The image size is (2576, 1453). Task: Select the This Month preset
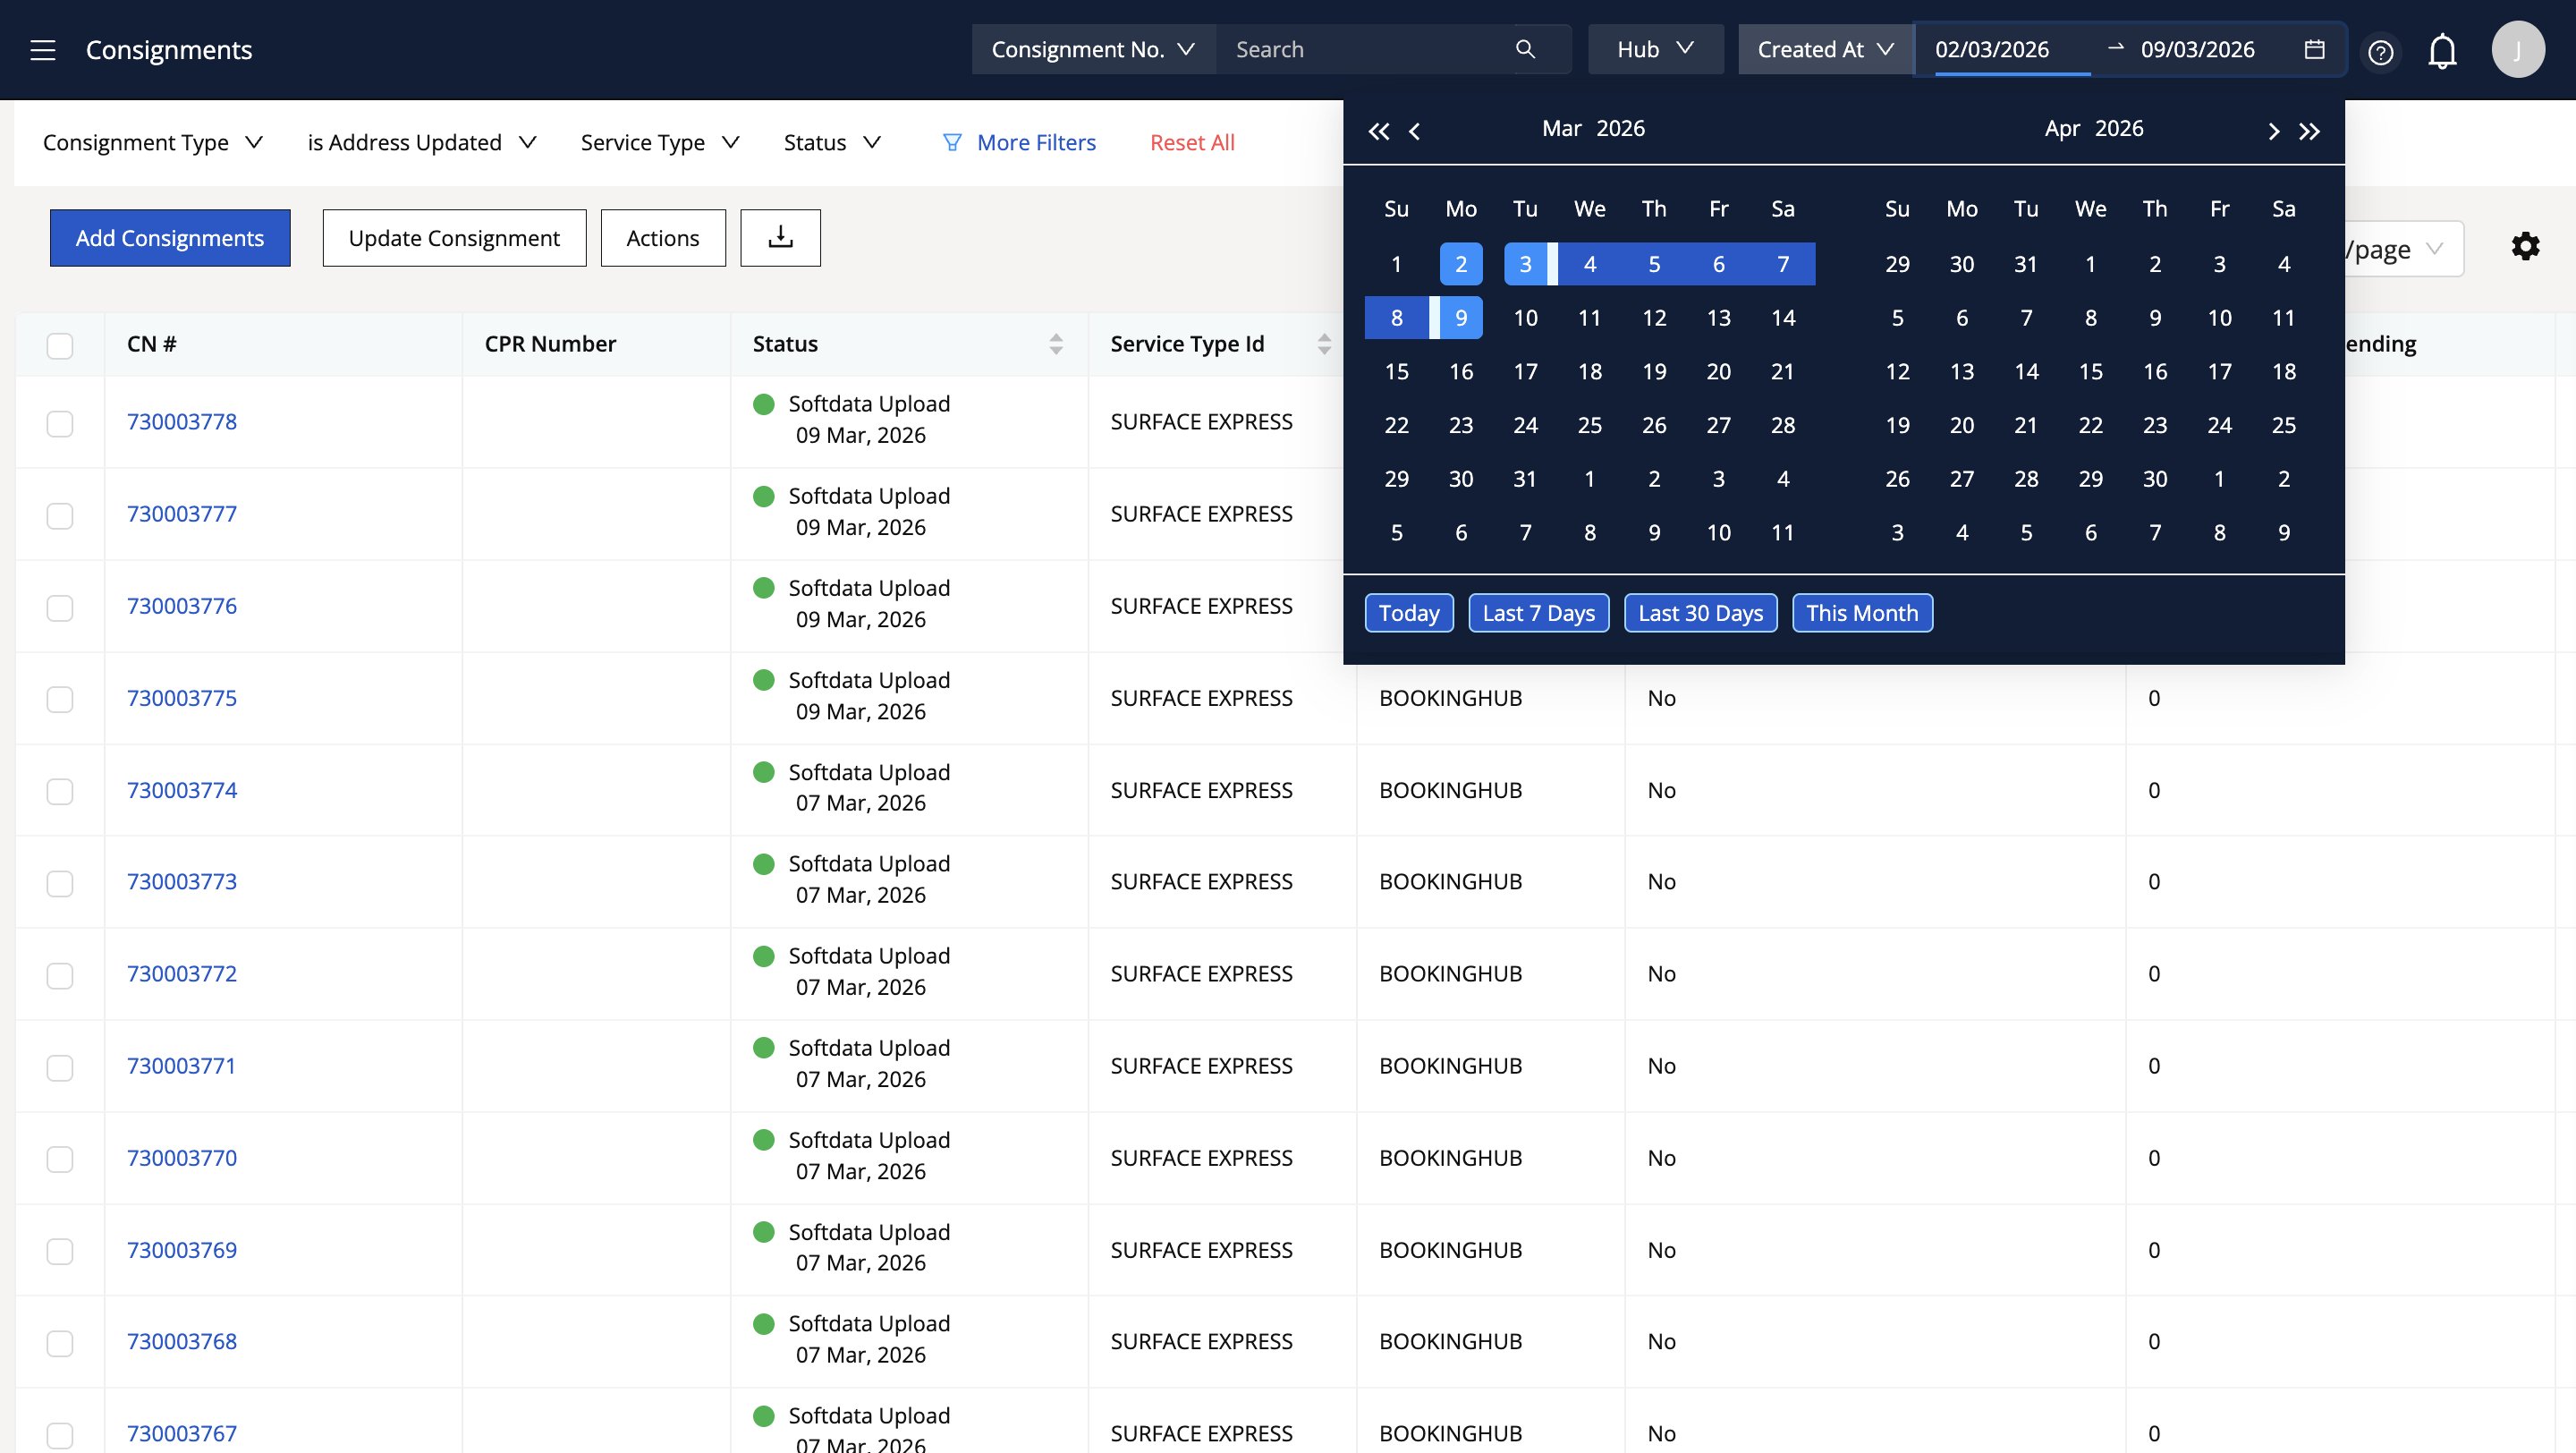(x=1861, y=613)
